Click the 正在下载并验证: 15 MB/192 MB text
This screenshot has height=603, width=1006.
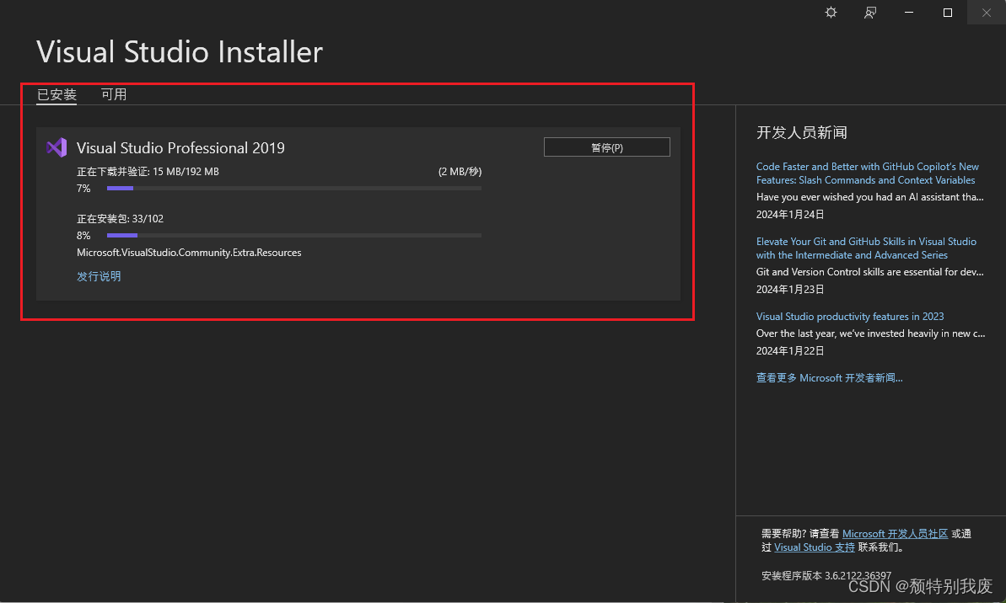tap(148, 172)
